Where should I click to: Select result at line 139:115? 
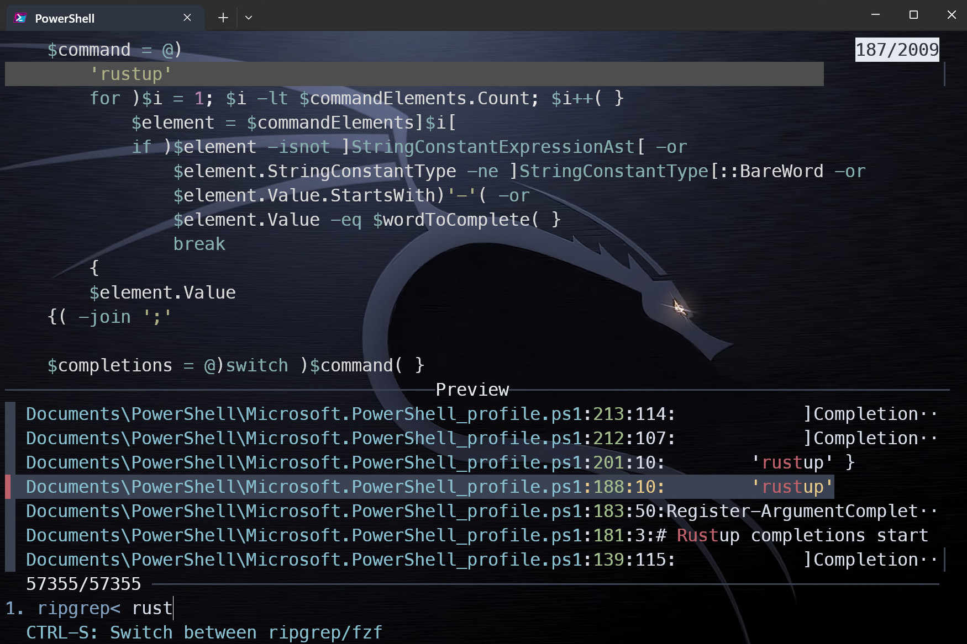point(481,560)
